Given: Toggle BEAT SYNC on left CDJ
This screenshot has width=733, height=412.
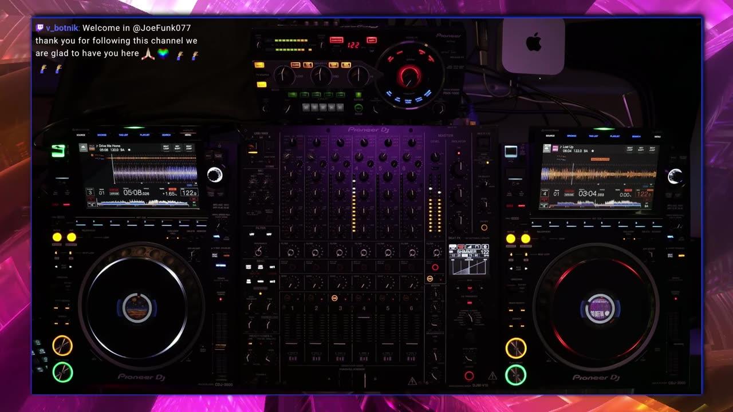Looking at the screenshot, I should [215, 255].
